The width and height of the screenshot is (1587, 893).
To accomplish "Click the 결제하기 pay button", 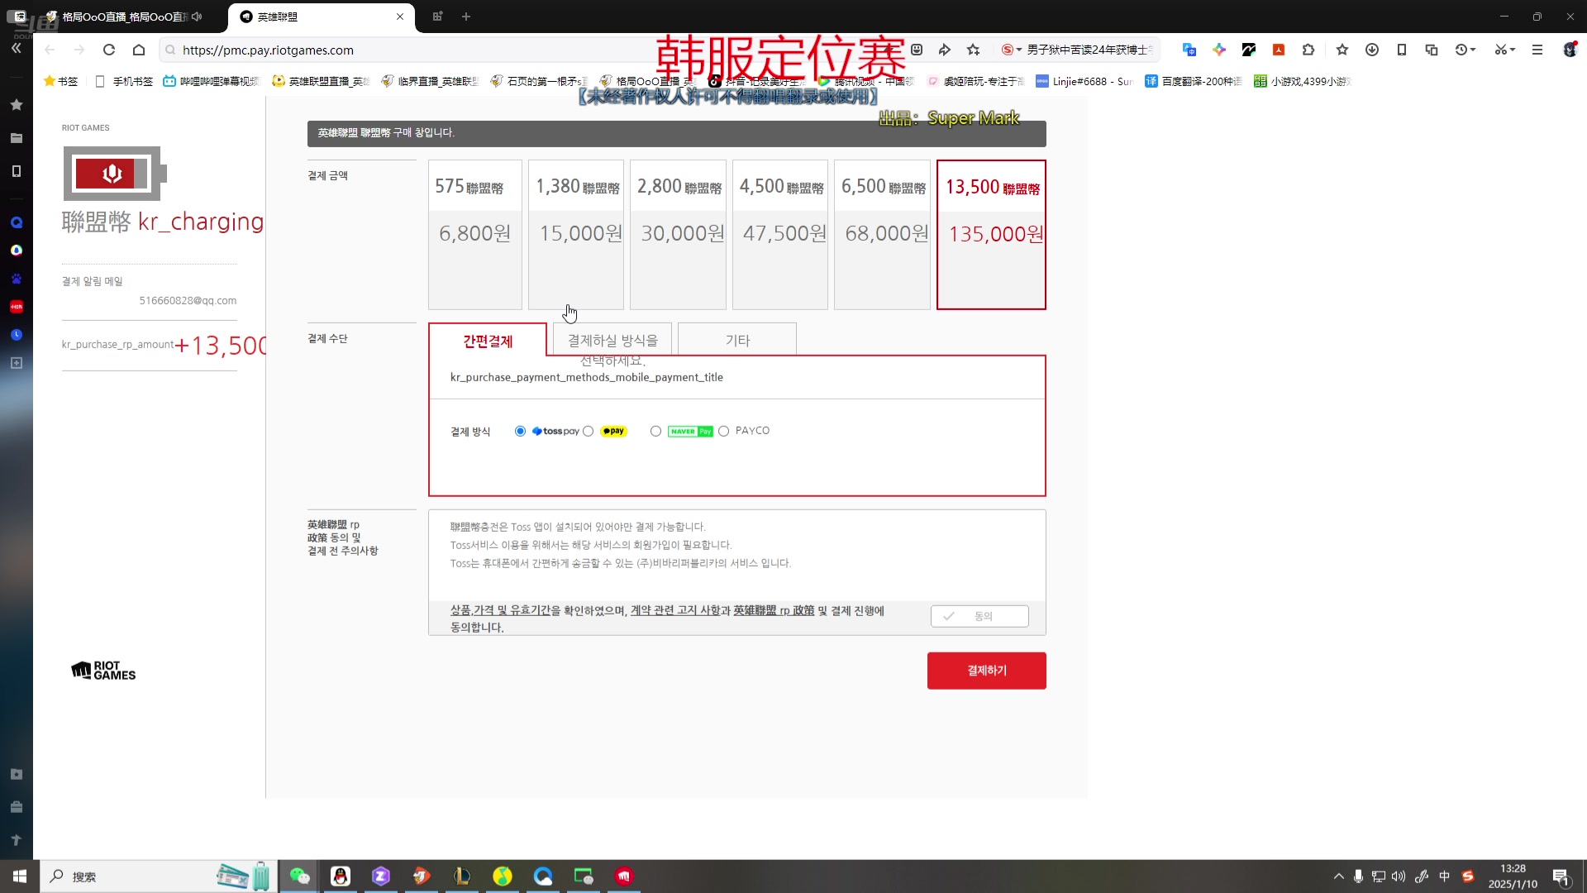I will click(x=986, y=671).
